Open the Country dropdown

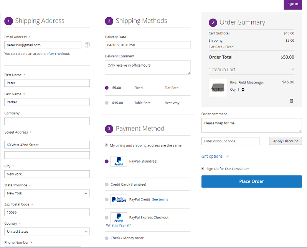[x=47, y=232]
